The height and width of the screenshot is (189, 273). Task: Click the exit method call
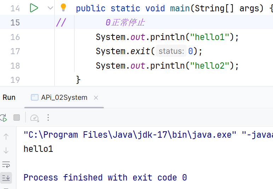140,51
